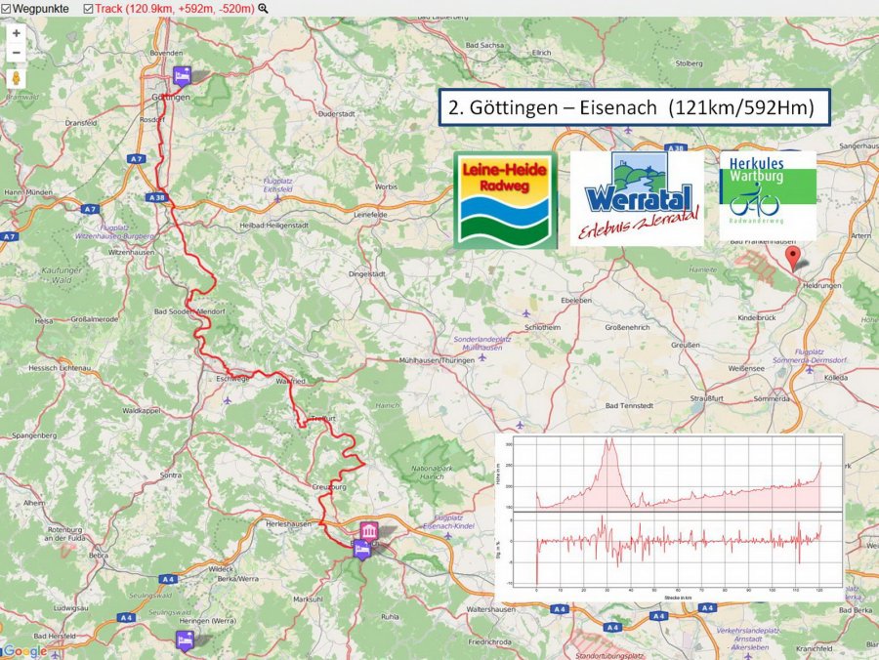Zoom in on the map with the plus button
This screenshot has height=660, width=879.
pyautogui.click(x=17, y=33)
